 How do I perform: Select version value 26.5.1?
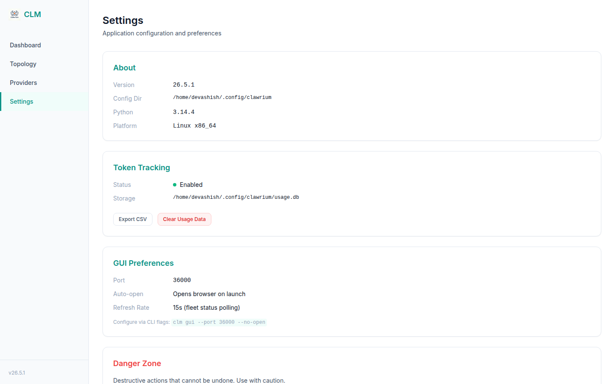coord(184,85)
